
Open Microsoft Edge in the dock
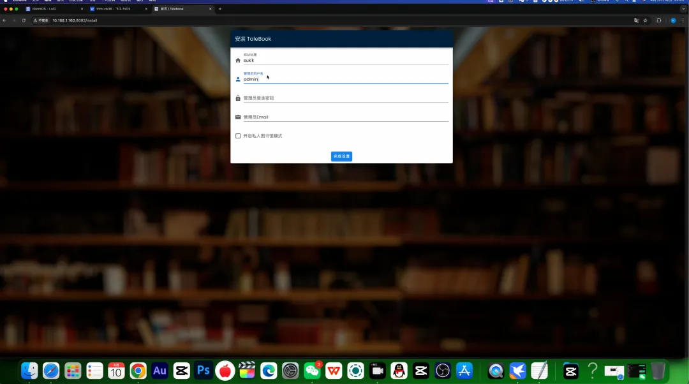[x=269, y=371]
